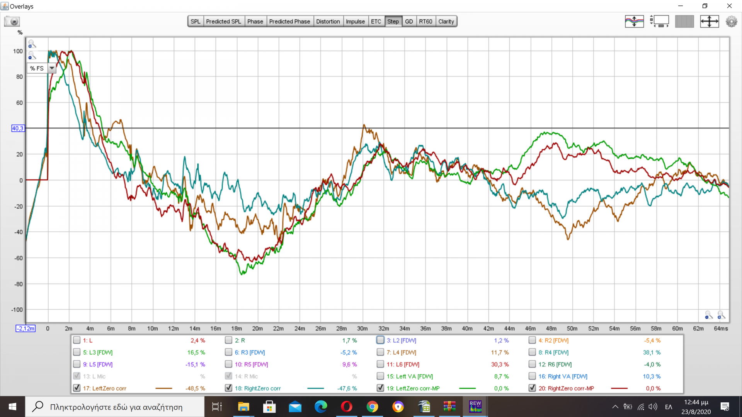Image resolution: width=742 pixels, height=417 pixels.
Task: Uncheck the 17: LeftZero corr checkbox
Action: pyautogui.click(x=77, y=388)
